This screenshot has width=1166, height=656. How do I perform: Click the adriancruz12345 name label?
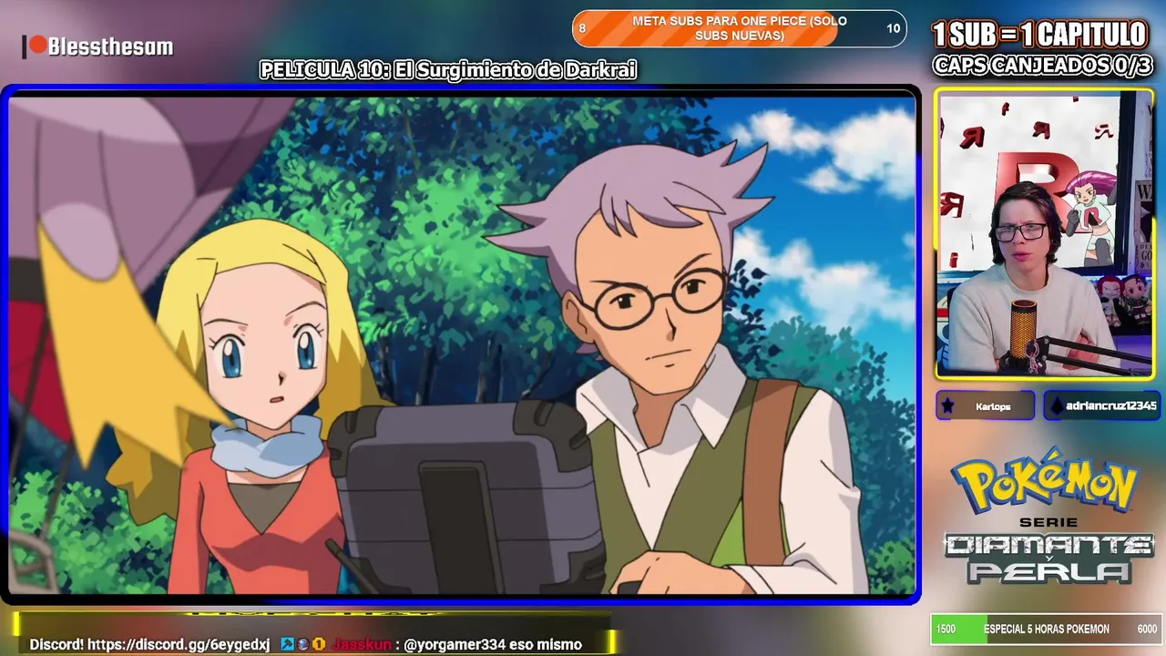1110,405
